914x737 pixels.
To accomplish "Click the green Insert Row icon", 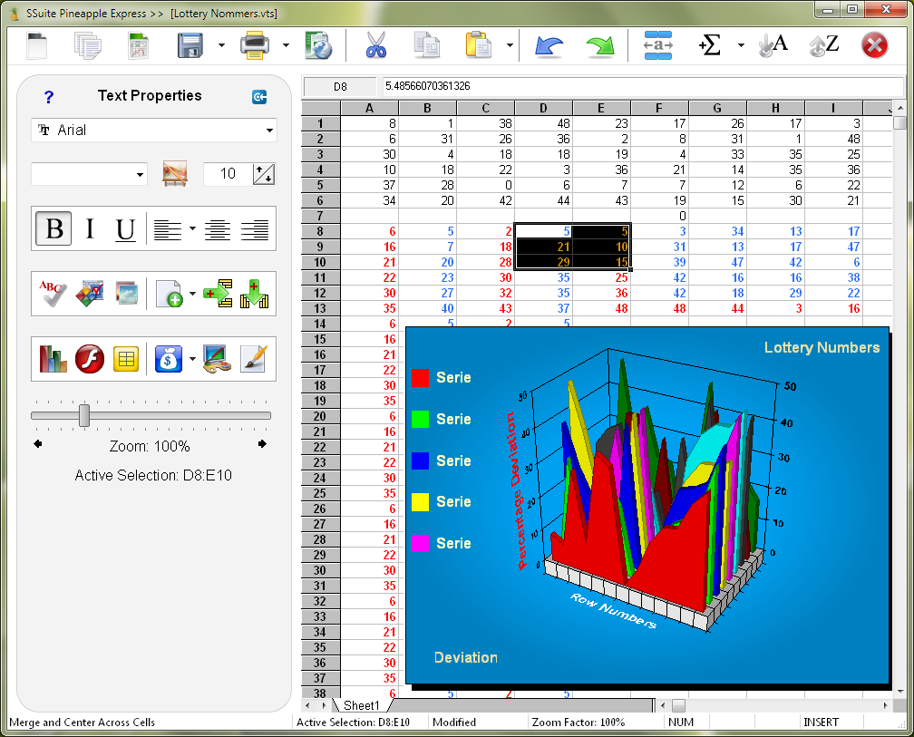I will (218, 294).
